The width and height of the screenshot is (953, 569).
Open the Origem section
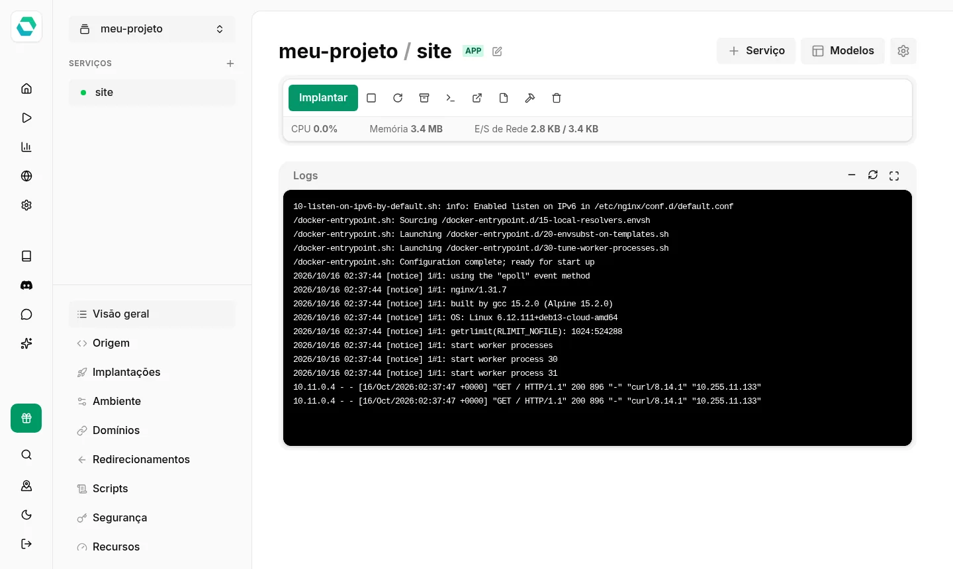tap(152, 343)
